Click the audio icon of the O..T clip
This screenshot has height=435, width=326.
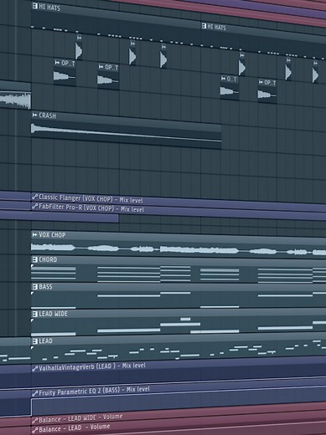tap(223, 79)
